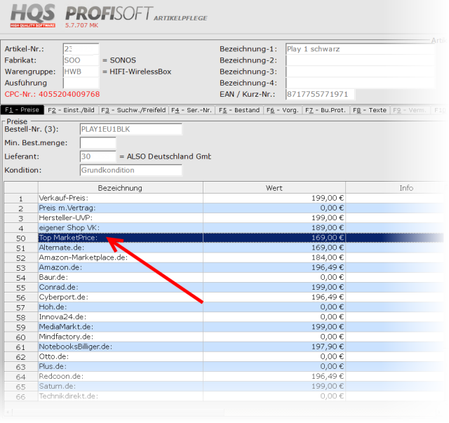Click the 184,00 € Amazon-Marketplace value
This screenshot has height=423, width=449.
pyautogui.click(x=328, y=257)
